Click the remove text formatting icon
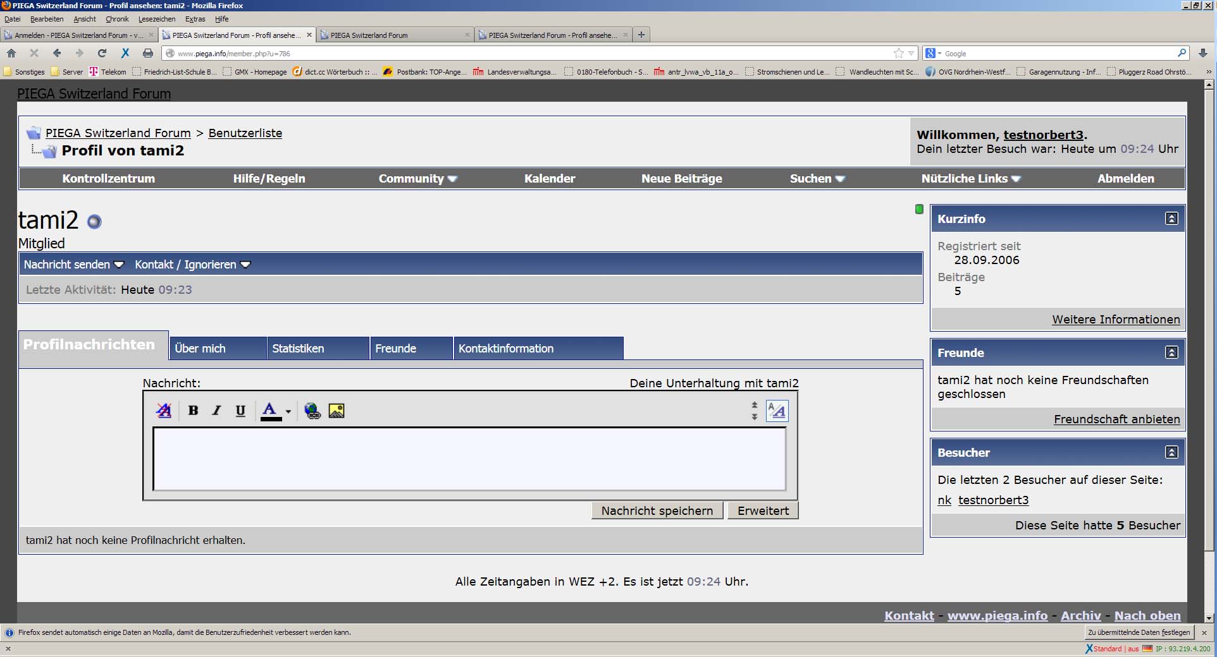 pos(164,411)
